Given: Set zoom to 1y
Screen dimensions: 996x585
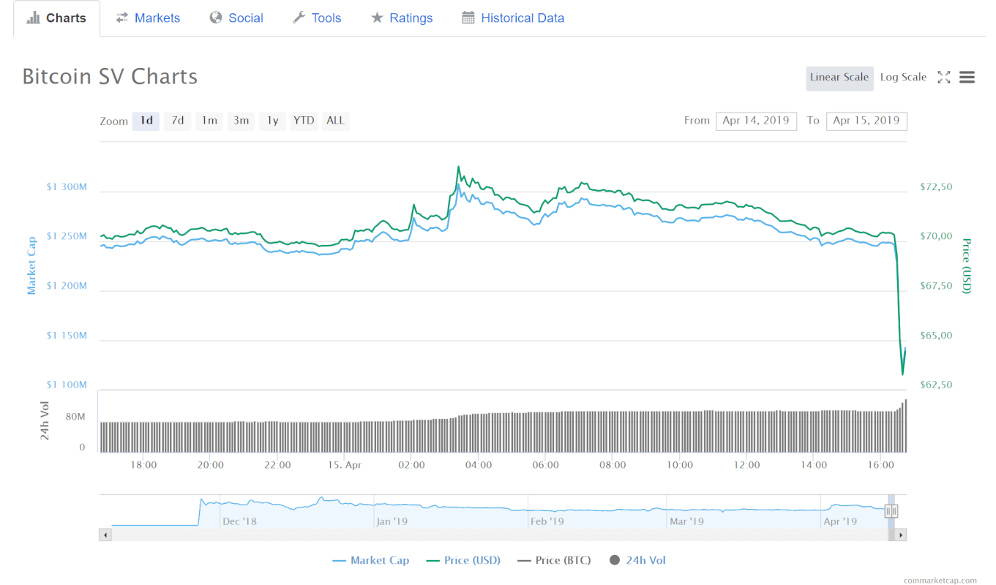Looking at the screenshot, I should (272, 121).
